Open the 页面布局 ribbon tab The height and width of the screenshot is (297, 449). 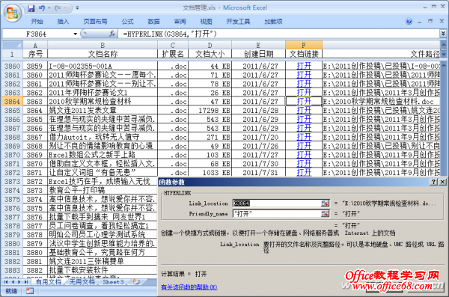pos(95,22)
